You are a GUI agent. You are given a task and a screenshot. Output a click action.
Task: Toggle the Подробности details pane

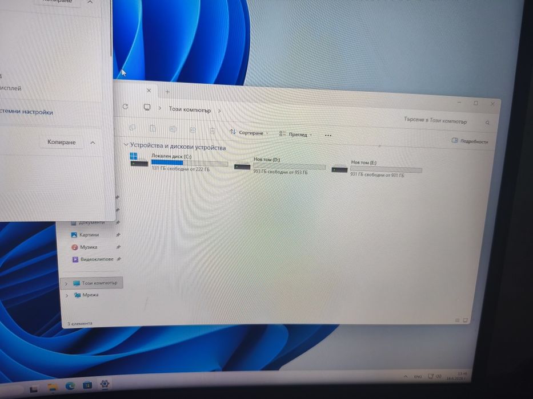pyautogui.click(x=470, y=141)
